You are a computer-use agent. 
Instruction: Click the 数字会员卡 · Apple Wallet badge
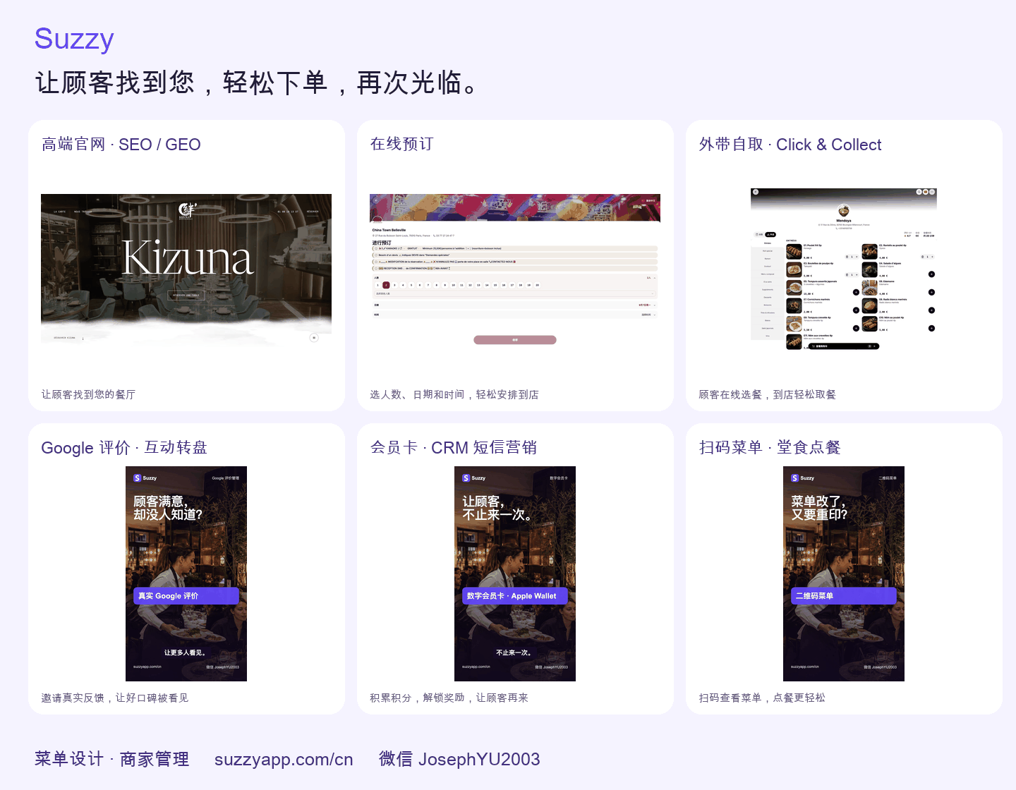[515, 596]
